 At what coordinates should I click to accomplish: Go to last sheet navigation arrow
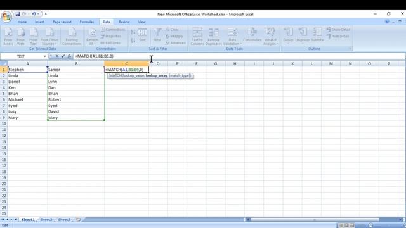(16, 220)
